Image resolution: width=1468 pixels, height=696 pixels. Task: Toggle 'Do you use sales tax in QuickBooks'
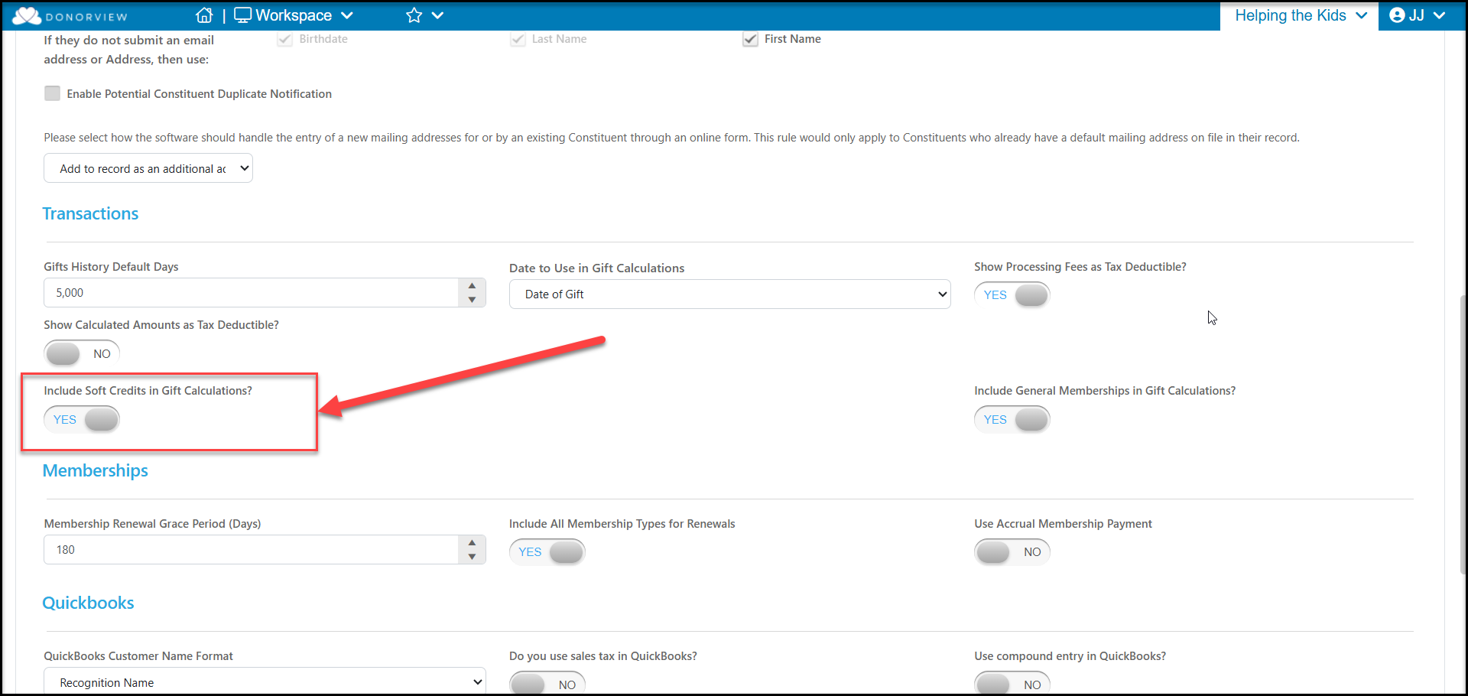[x=547, y=684]
